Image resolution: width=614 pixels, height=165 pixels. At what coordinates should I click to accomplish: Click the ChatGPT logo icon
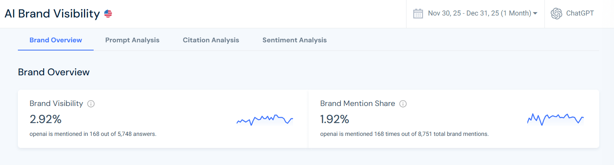tap(556, 14)
